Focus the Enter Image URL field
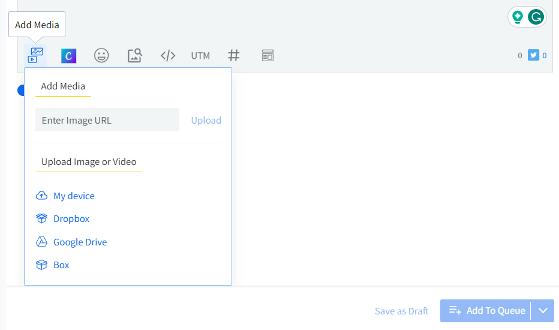This screenshot has width=559, height=330. click(107, 120)
